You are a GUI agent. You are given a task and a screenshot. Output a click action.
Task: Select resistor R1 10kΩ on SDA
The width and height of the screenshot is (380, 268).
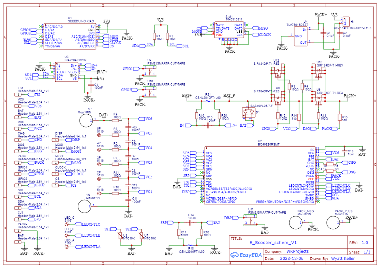[154, 37]
